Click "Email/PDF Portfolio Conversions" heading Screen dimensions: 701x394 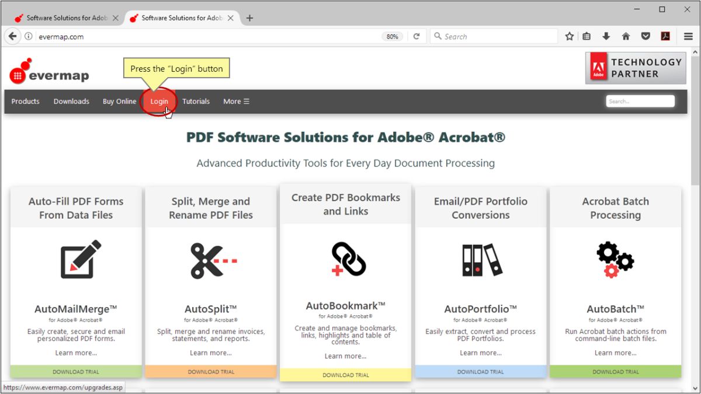[481, 208]
